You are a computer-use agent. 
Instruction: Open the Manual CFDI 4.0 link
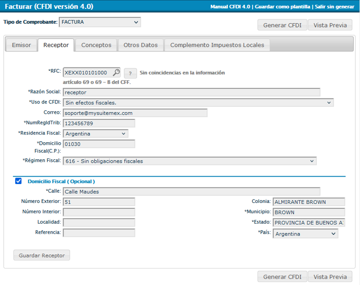[230, 7]
